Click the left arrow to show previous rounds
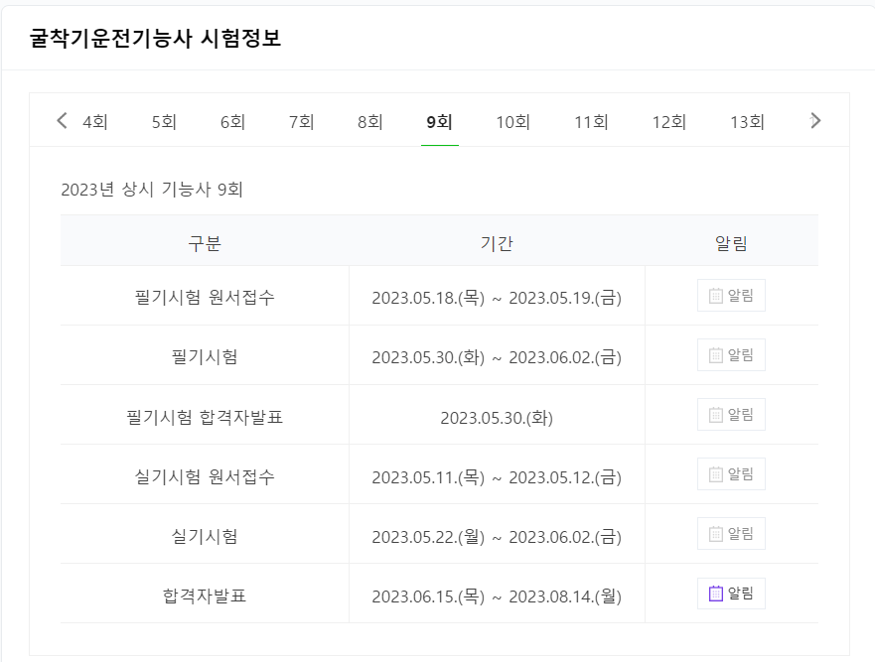This screenshot has width=875, height=662. coord(62,121)
